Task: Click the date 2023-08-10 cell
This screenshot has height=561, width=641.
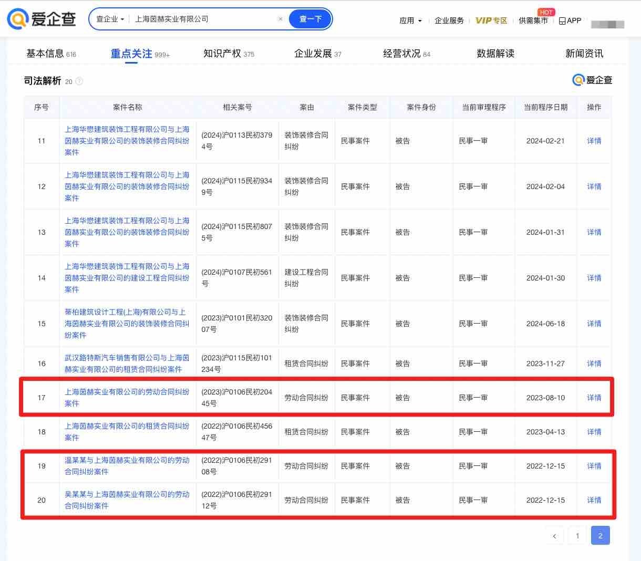Action: pyautogui.click(x=545, y=398)
